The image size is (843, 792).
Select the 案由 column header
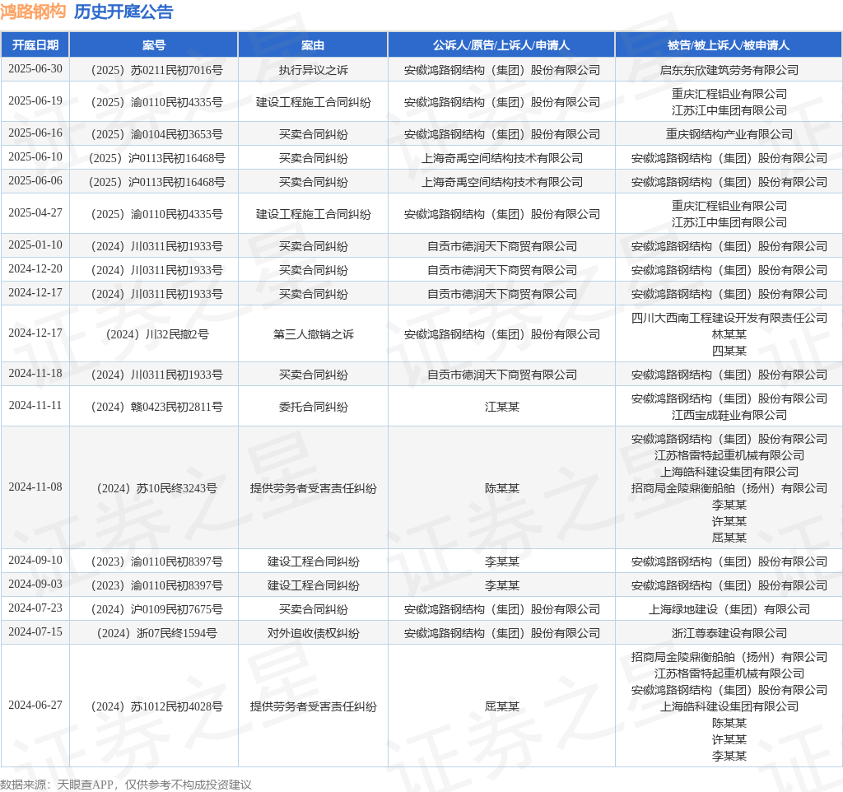click(x=313, y=45)
